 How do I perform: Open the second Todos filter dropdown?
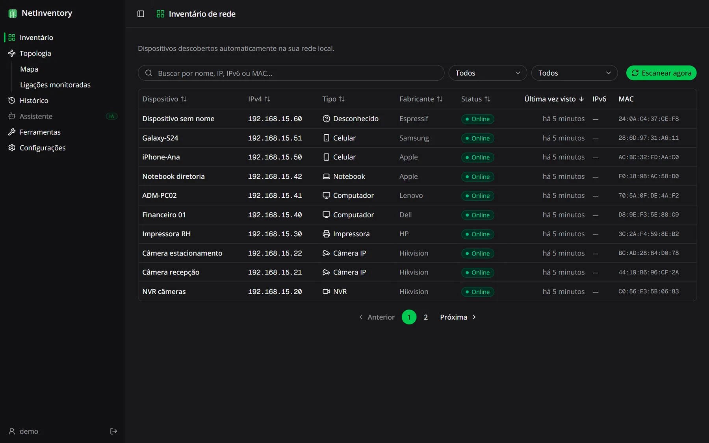tap(574, 73)
